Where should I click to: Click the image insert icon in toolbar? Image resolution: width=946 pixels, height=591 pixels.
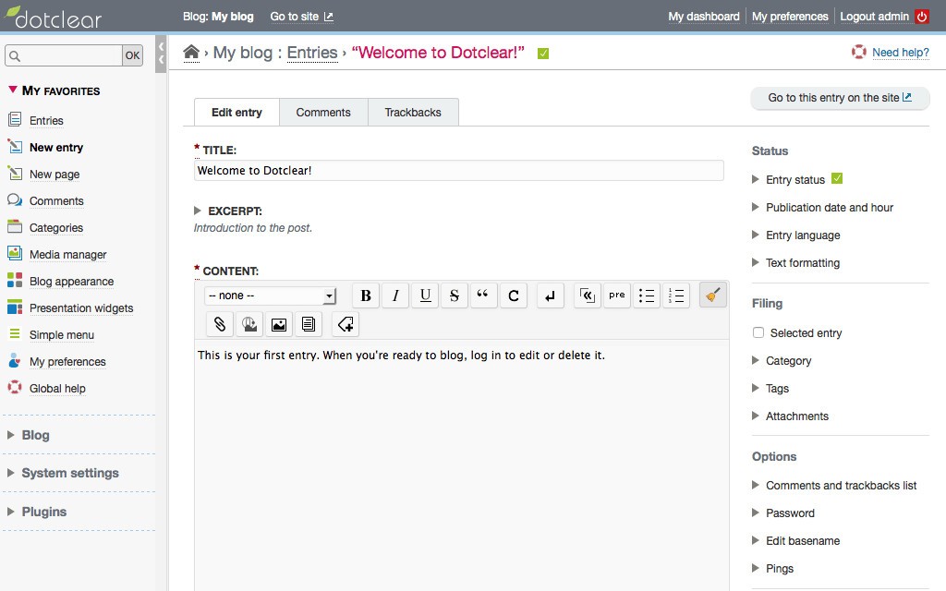pos(279,324)
